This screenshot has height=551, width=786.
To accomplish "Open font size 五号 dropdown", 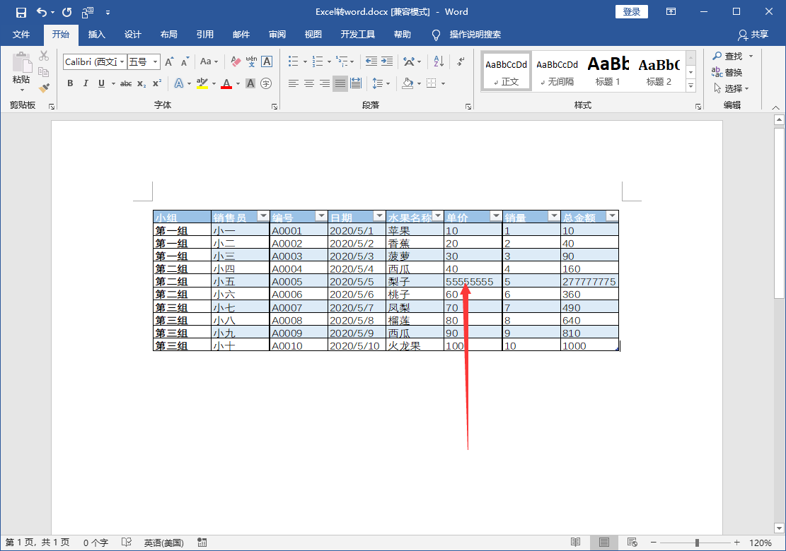I will pyautogui.click(x=155, y=61).
